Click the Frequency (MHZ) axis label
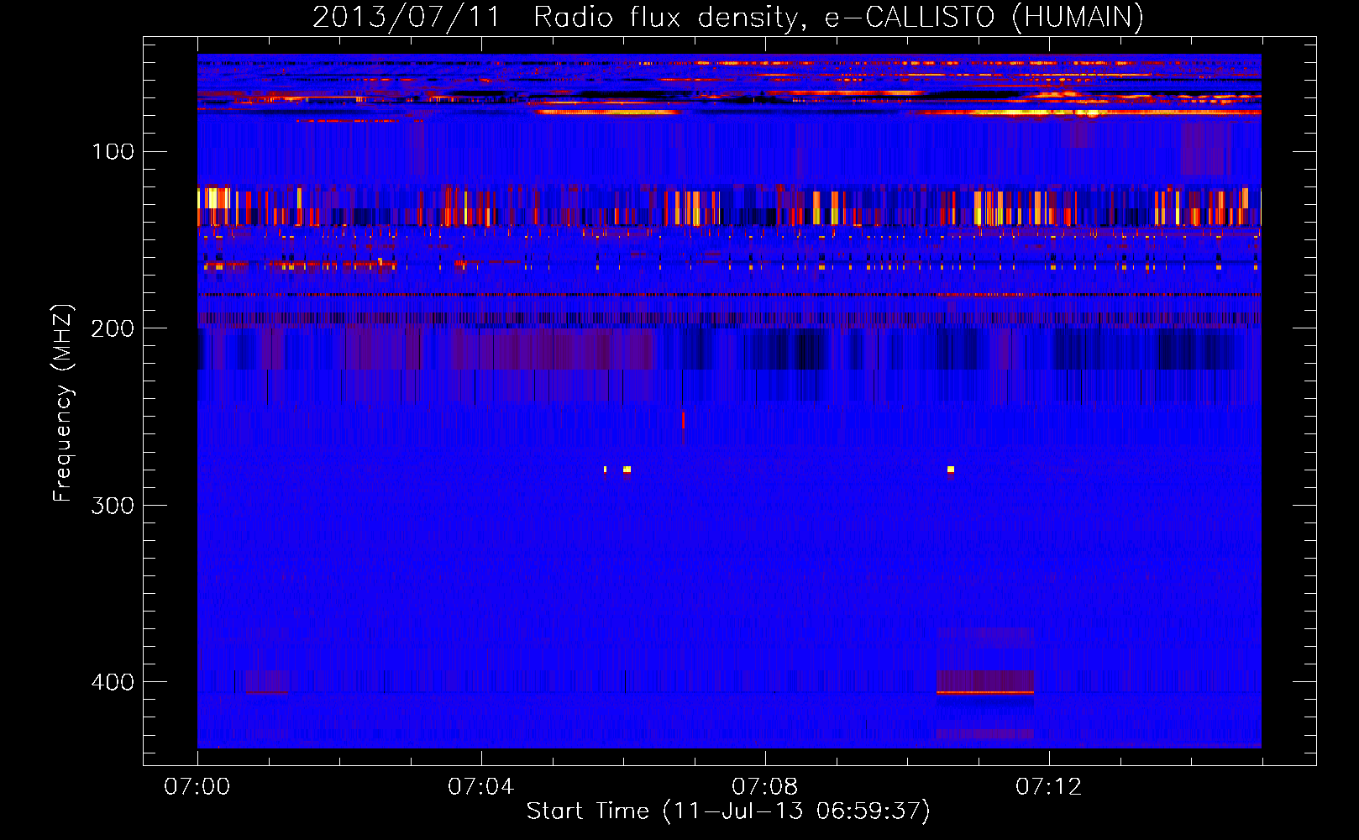The image size is (1359, 840). click(63, 402)
